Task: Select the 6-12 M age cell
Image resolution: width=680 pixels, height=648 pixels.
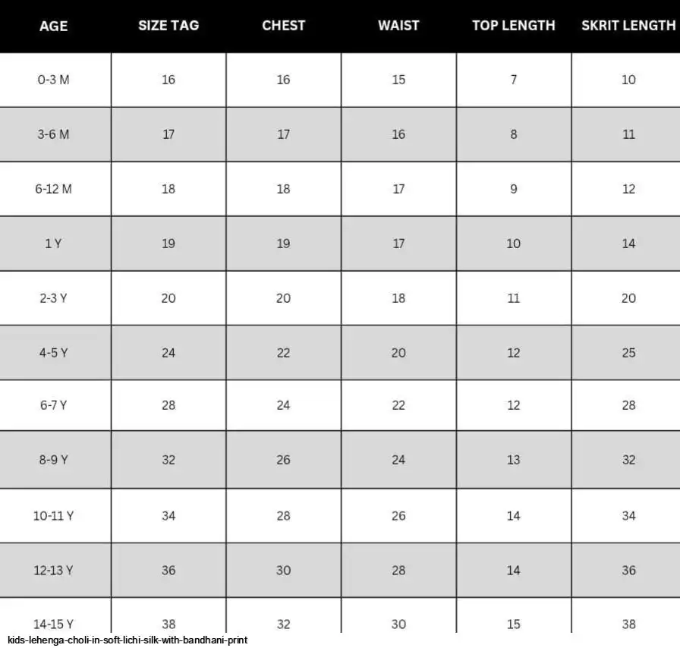Action: (53, 189)
